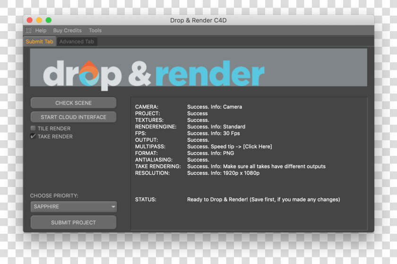Click the CHOOSE PRIORITY: label
397x264 pixels.
[x=54, y=196]
